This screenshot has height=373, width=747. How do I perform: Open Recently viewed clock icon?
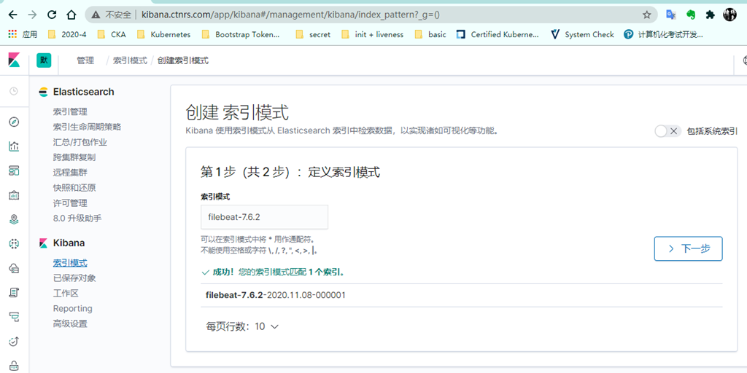pyautogui.click(x=15, y=91)
